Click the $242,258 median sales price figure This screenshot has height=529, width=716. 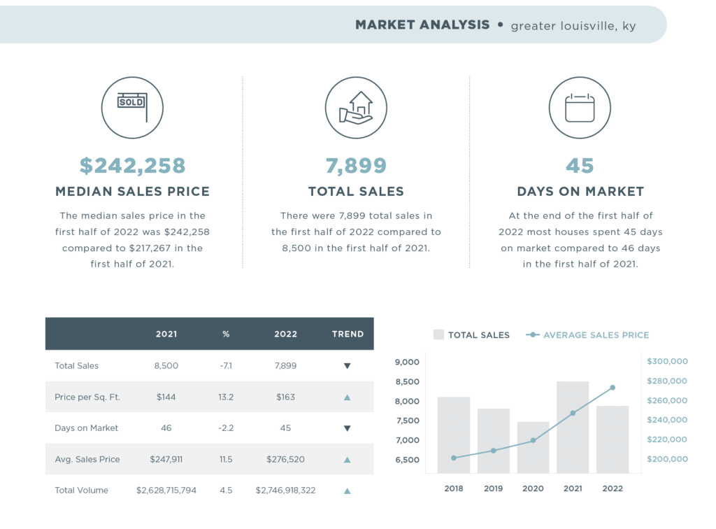point(132,166)
